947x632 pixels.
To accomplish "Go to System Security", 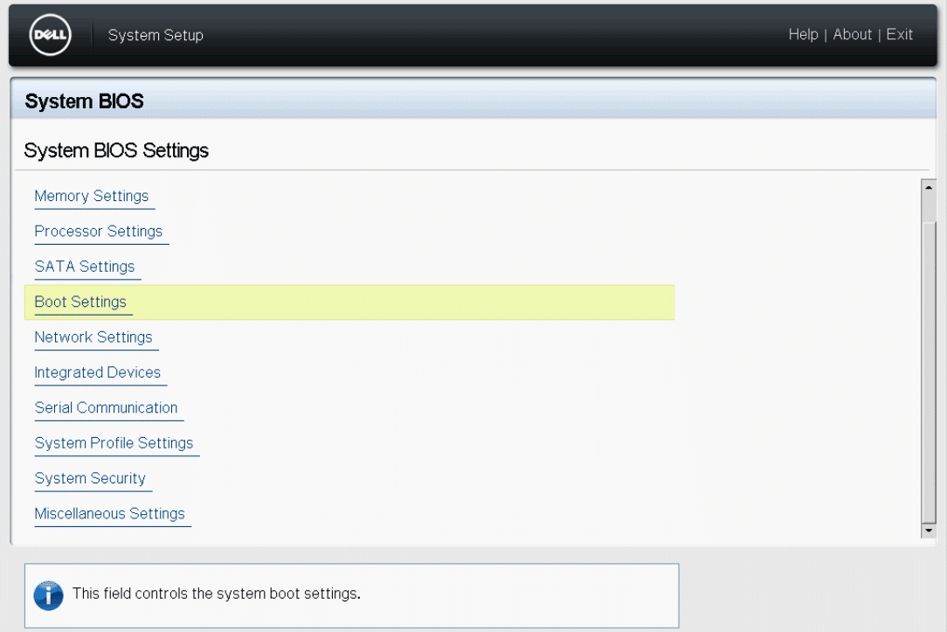I will pyautogui.click(x=90, y=478).
